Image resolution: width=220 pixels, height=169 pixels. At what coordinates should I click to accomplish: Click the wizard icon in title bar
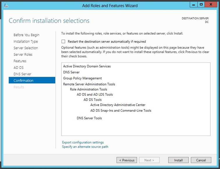pyautogui.click(x=6, y=6)
